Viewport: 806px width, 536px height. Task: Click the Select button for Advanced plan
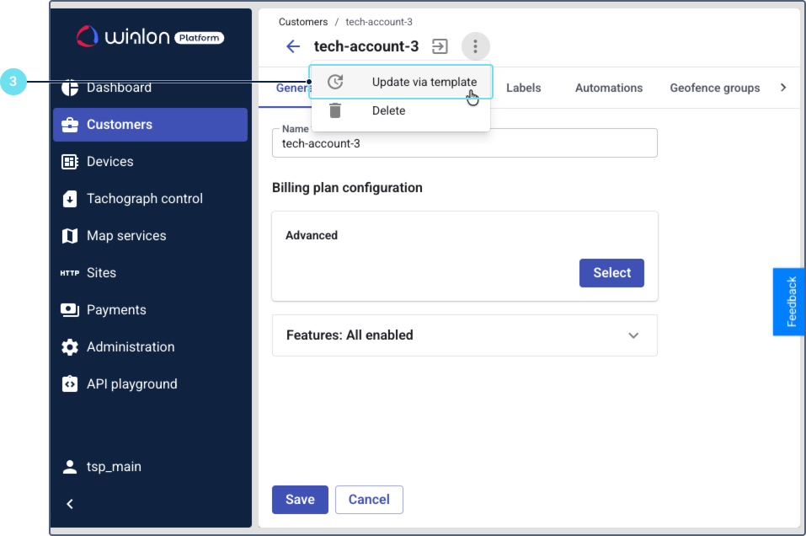(611, 273)
